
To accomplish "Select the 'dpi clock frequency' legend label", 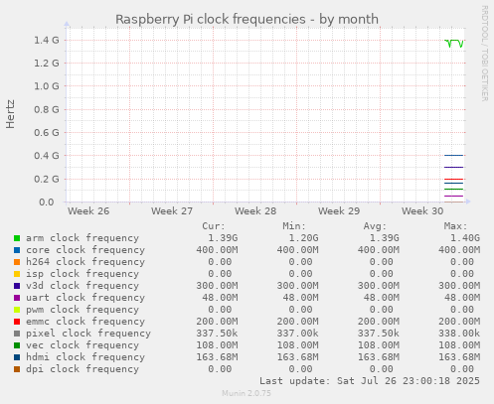I will pyautogui.click(x=82, y=369).
